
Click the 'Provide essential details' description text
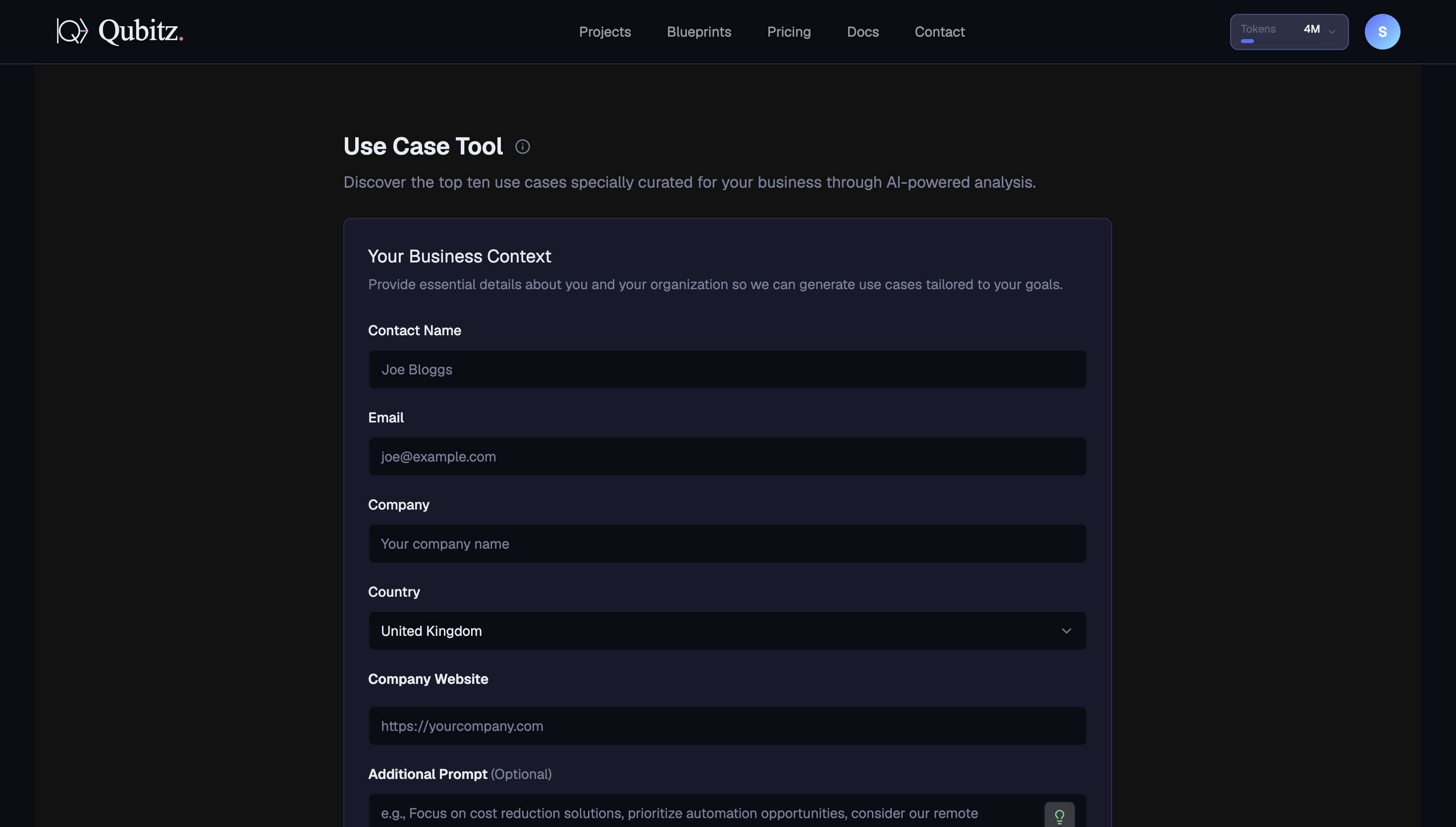click(x=715, y=284)
